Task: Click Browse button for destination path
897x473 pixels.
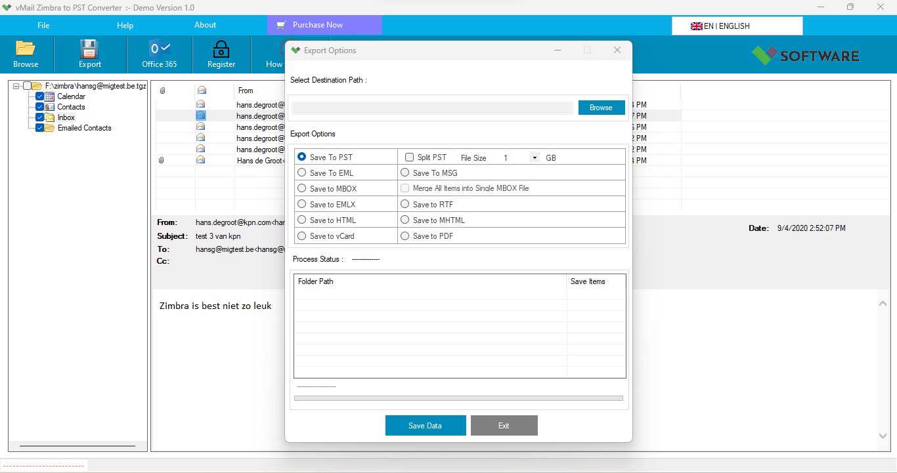Action: point(601,108)
